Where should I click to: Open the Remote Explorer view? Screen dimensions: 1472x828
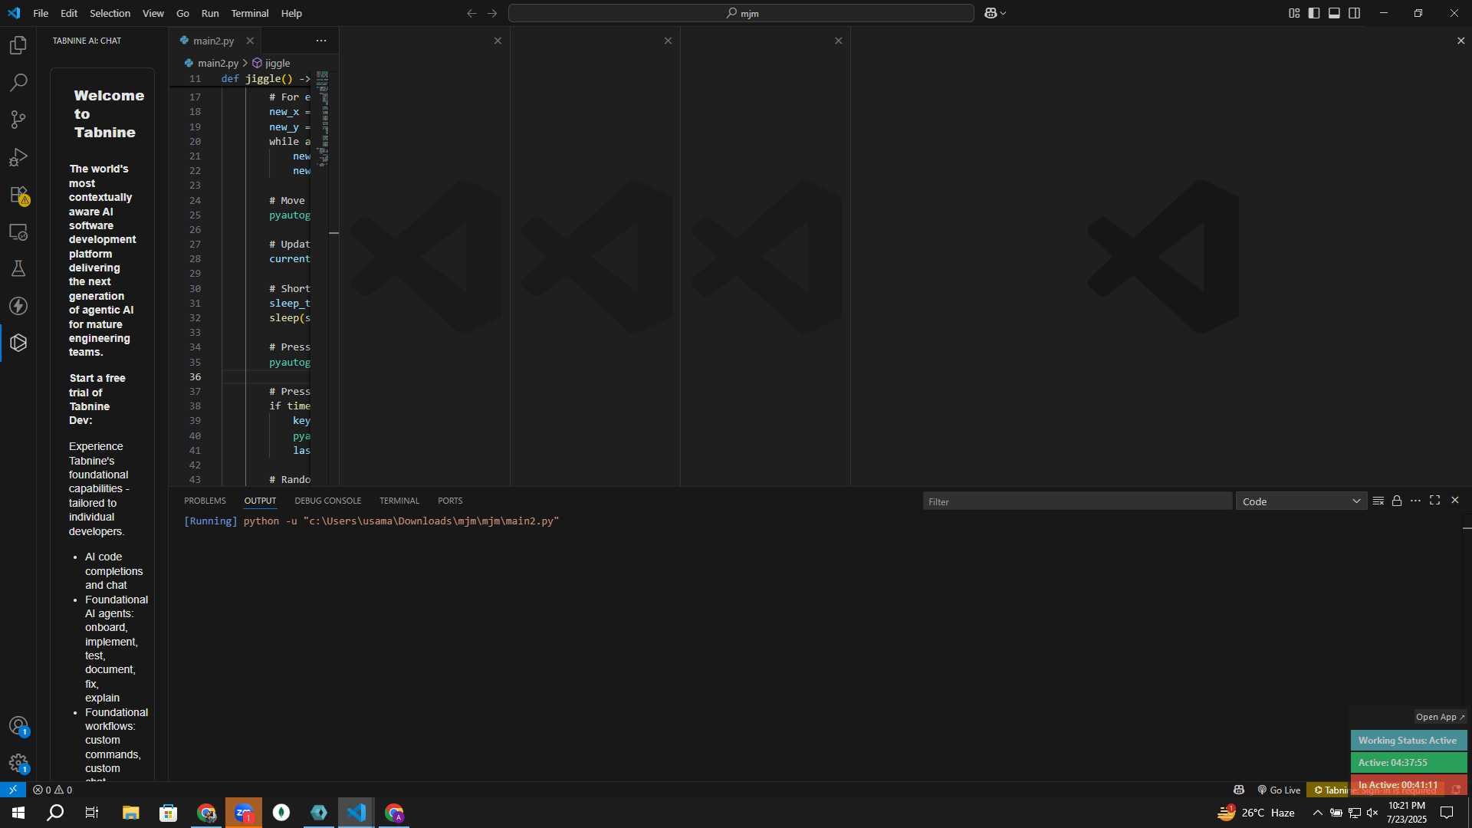pyautogui.click(x=18, y=232)
